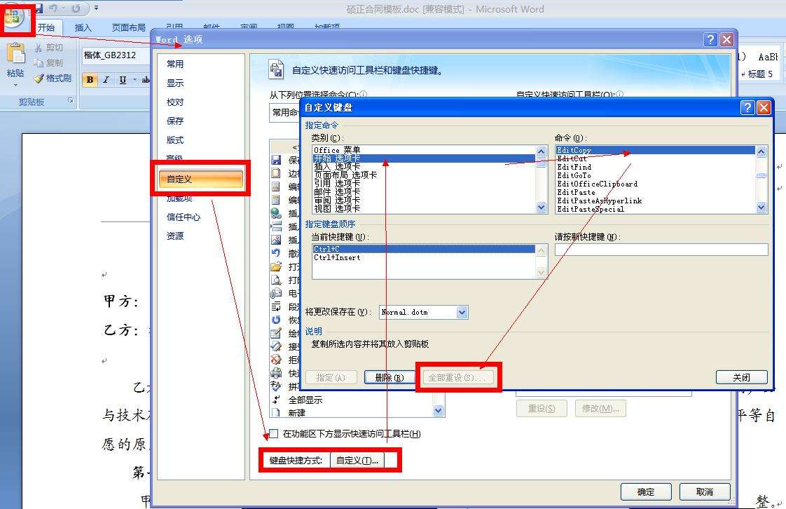Select the open-folder command icon in the list
This screenshot has height=509, width=786.
(276, 266)
